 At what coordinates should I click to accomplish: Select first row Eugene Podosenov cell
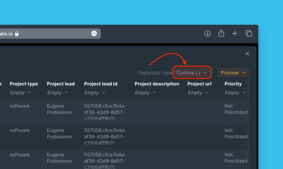[x=60, y=109]
